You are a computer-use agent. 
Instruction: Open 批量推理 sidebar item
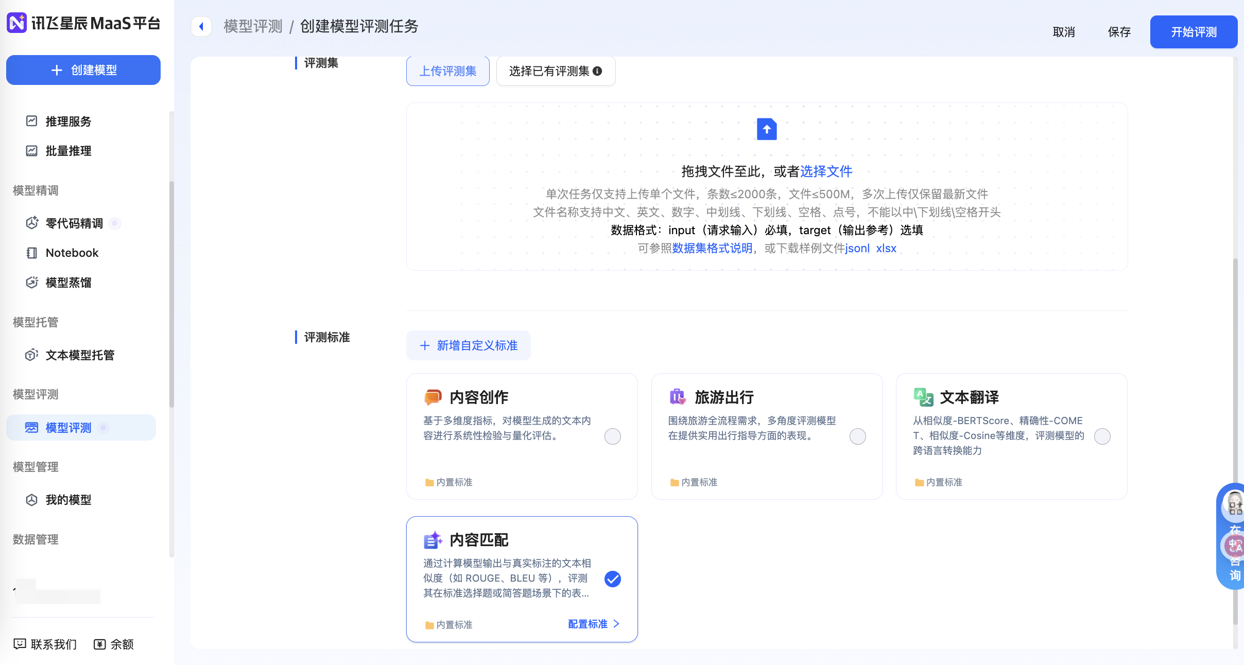click(68, 151)
